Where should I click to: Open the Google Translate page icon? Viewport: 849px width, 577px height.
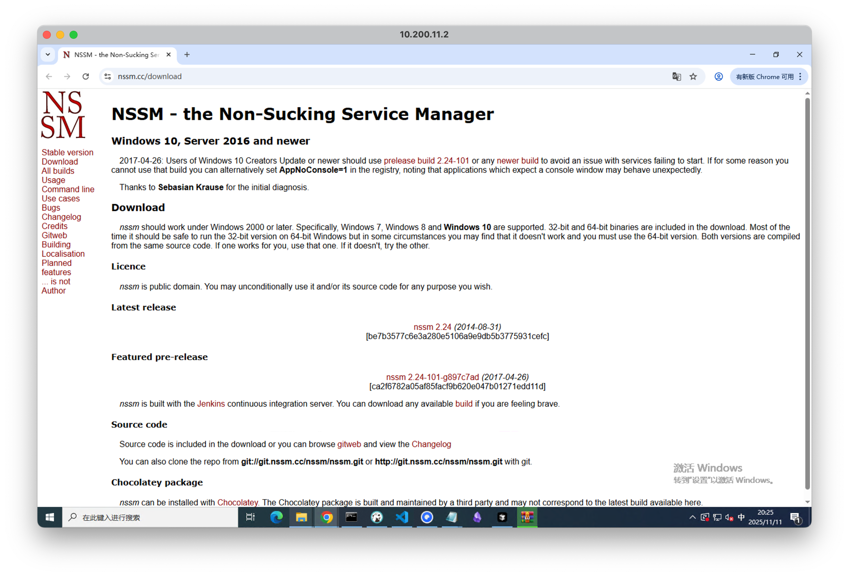pyautogui.click(x=676, y=76)
